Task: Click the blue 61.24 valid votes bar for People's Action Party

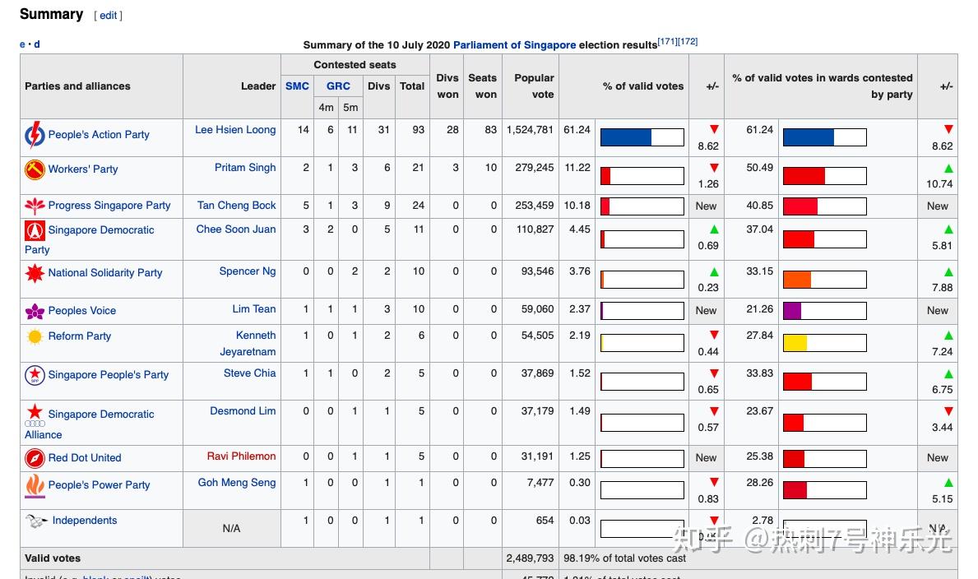Action: pyautogui.click(x=642, y=137)
